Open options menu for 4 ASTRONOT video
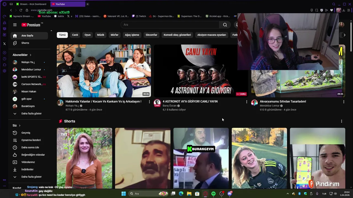 tap(247, 102)
